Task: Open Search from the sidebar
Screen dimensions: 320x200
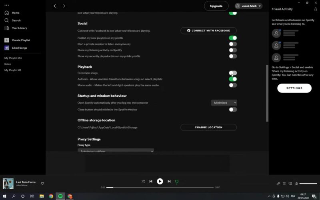Action: [x=12, y=20]
